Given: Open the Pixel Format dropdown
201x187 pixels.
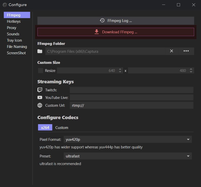Looking at the screenshot, I should [x=128, y=139].
